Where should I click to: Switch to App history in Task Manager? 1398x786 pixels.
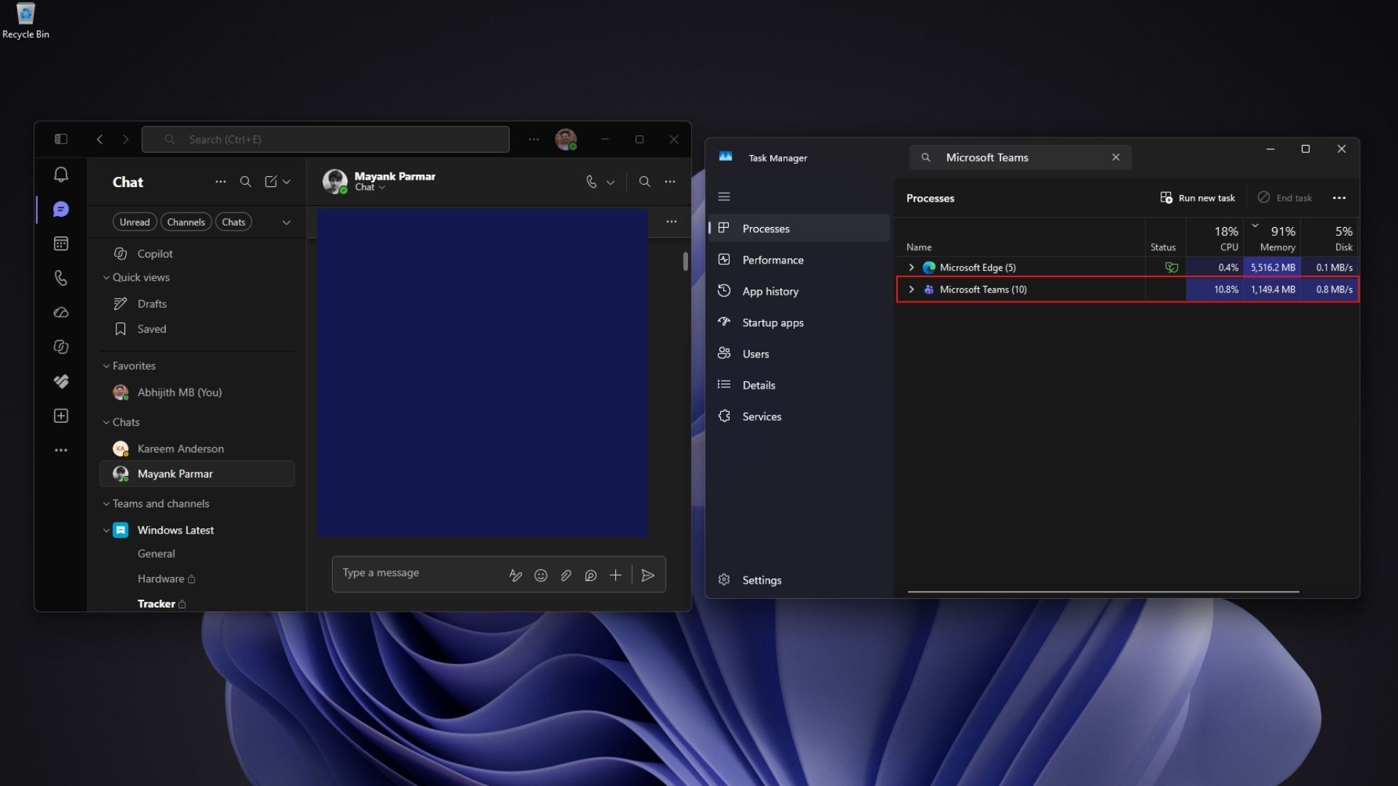[799, 291]
